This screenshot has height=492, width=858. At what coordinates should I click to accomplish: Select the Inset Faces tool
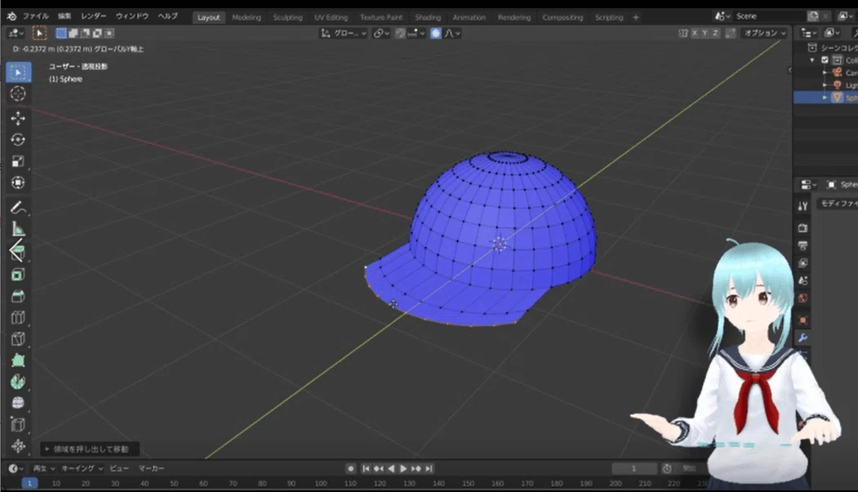click(18, 275)
